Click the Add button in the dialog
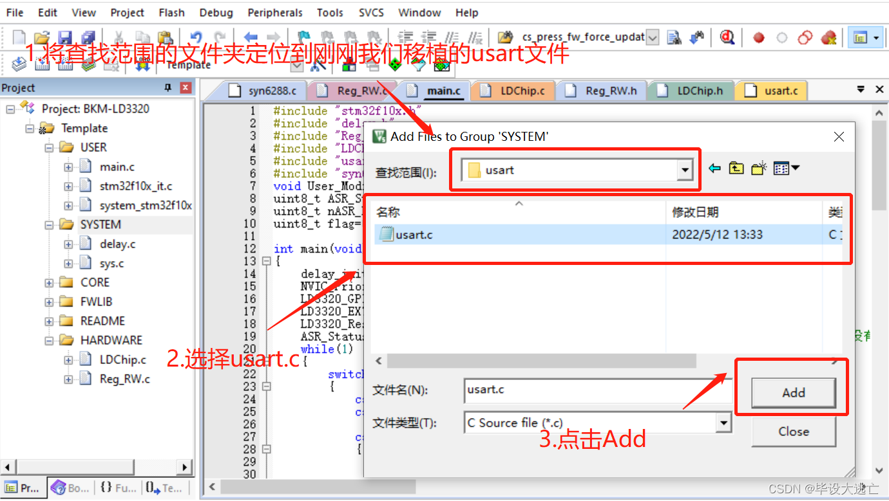The height and width of the screenshot is (501, 889). [794, 393]
